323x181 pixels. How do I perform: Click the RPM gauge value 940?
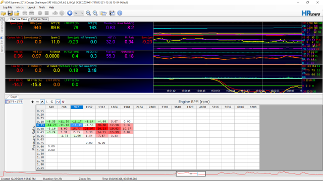click(x=37, y=28)
